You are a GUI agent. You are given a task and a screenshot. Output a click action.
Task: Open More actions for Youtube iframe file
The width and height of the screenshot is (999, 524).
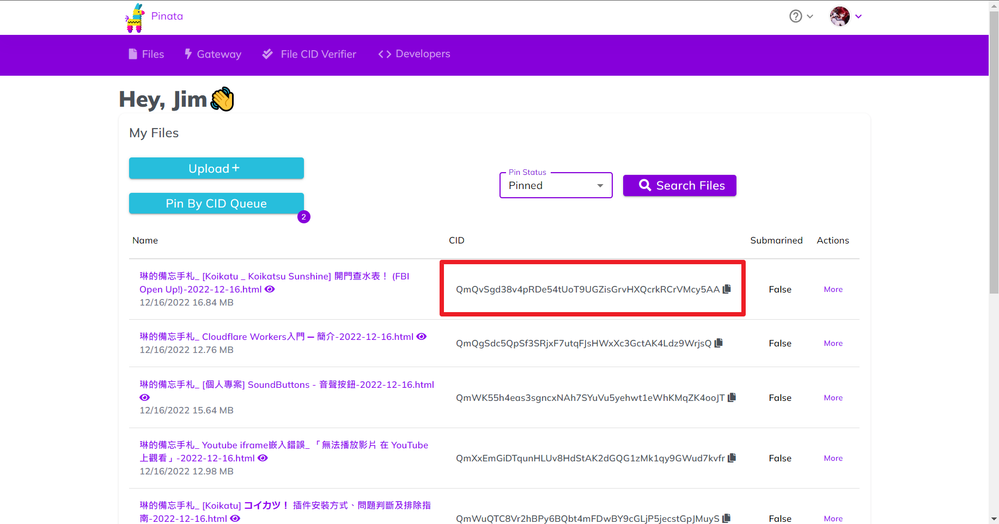coord(833,458)
